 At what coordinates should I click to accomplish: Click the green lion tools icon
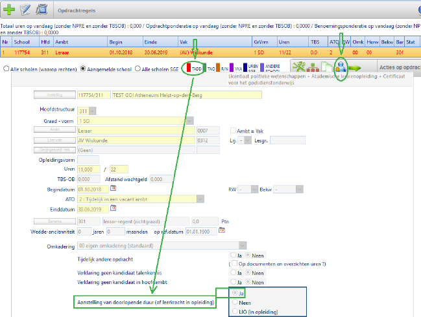pos(299,67)
